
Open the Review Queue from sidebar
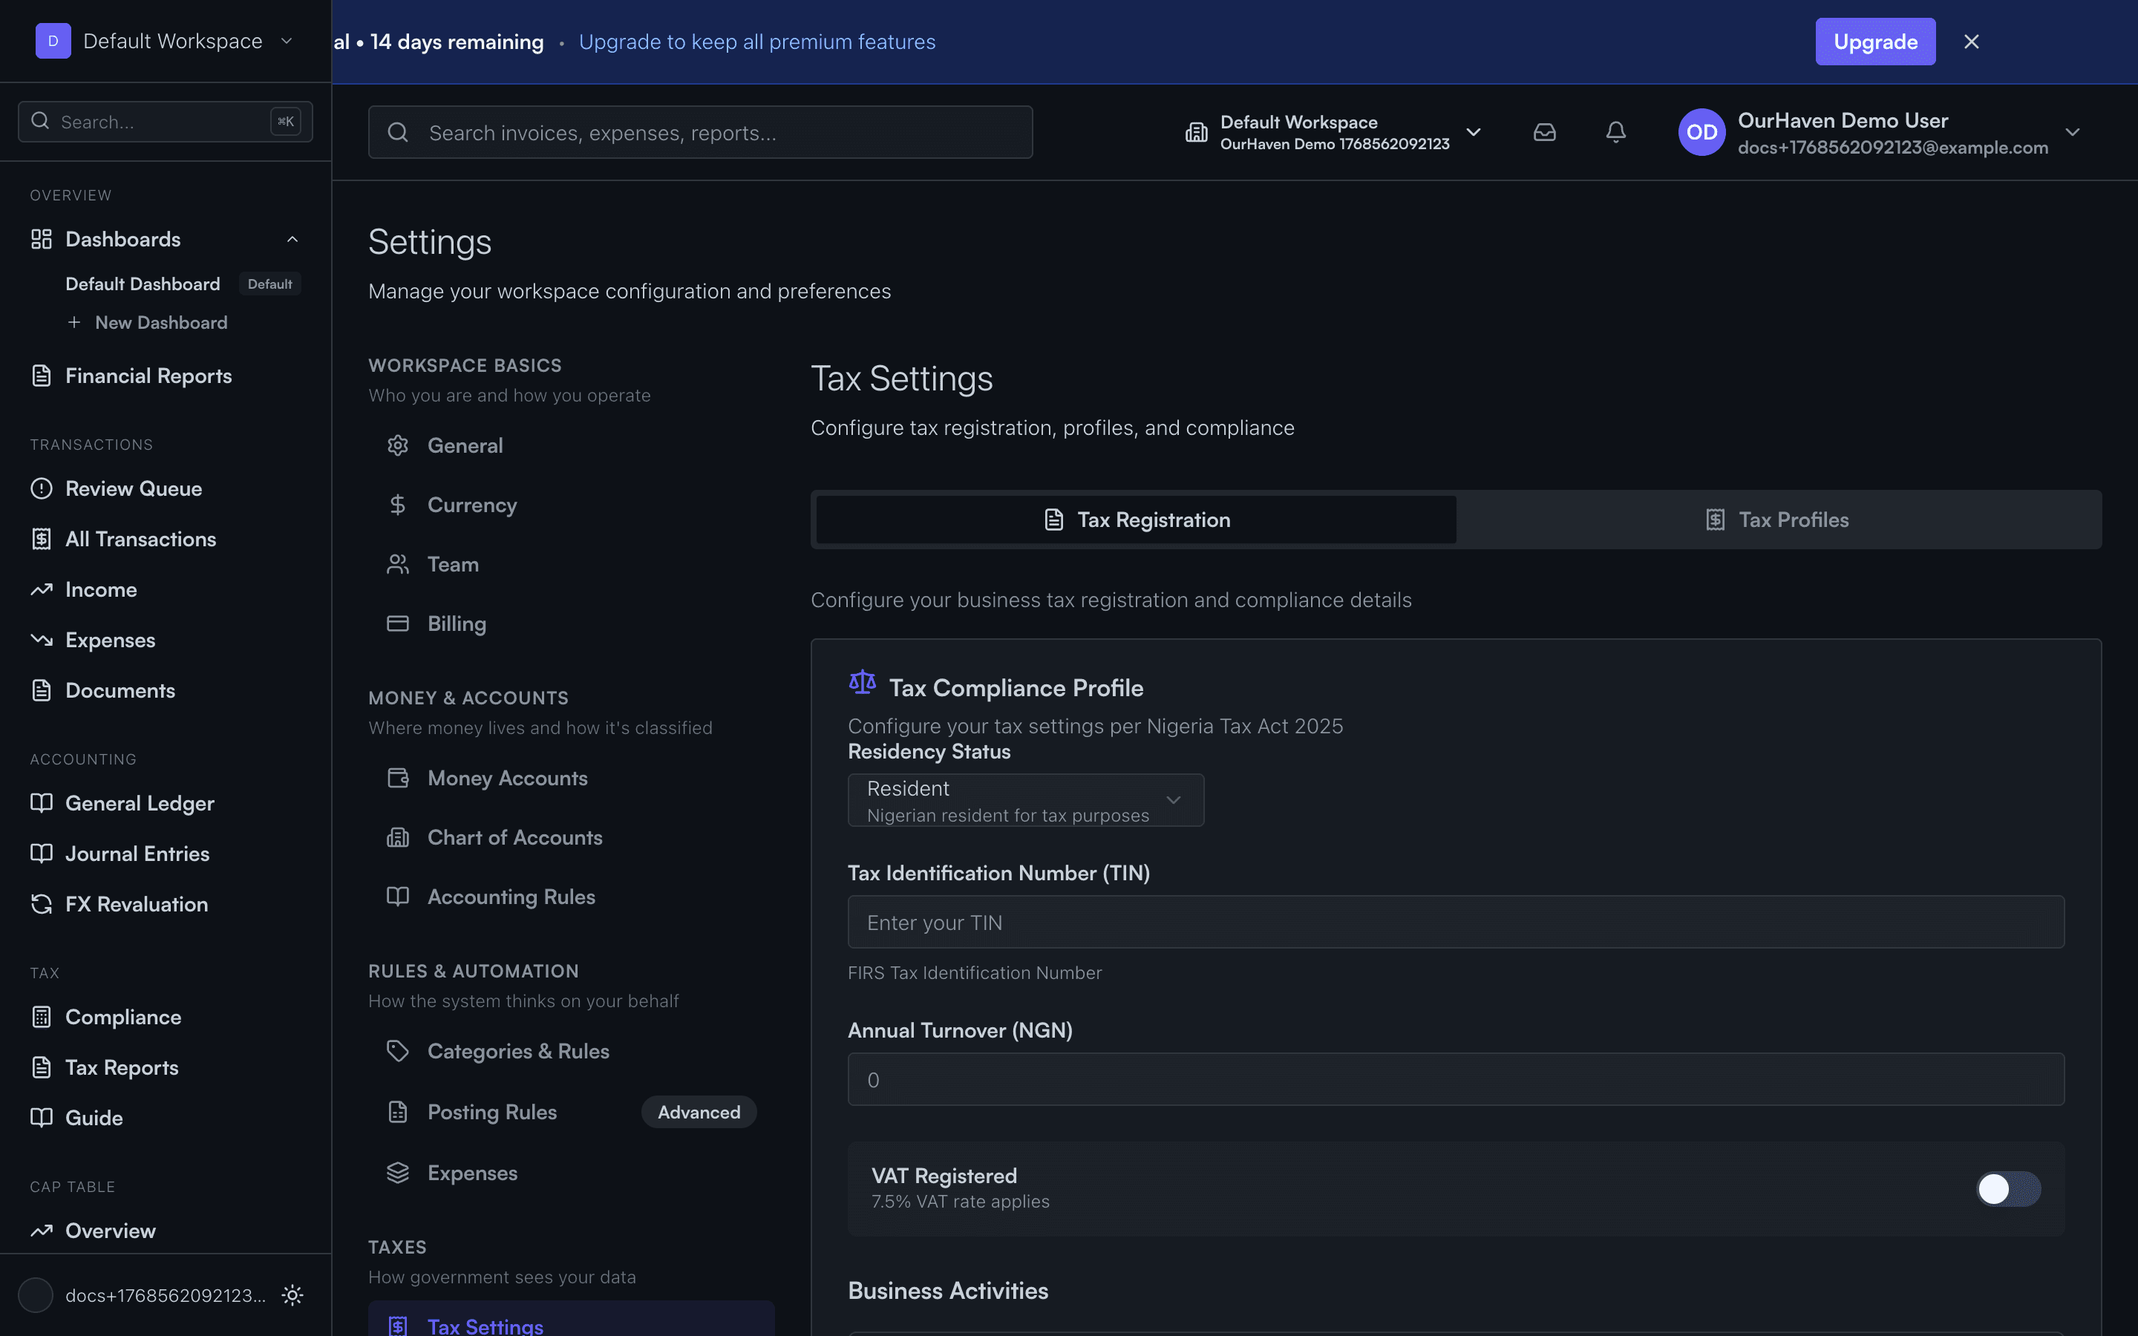(134, 488)
